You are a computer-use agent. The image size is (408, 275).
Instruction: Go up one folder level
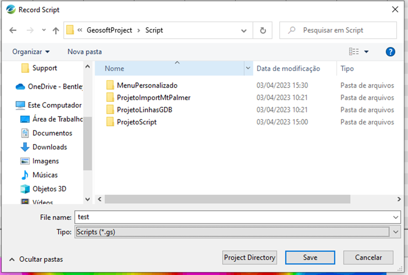point(56,31)
